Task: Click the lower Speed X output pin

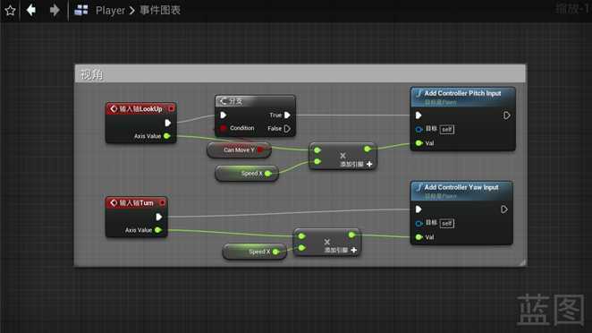Action: click(x=275, y=252)
